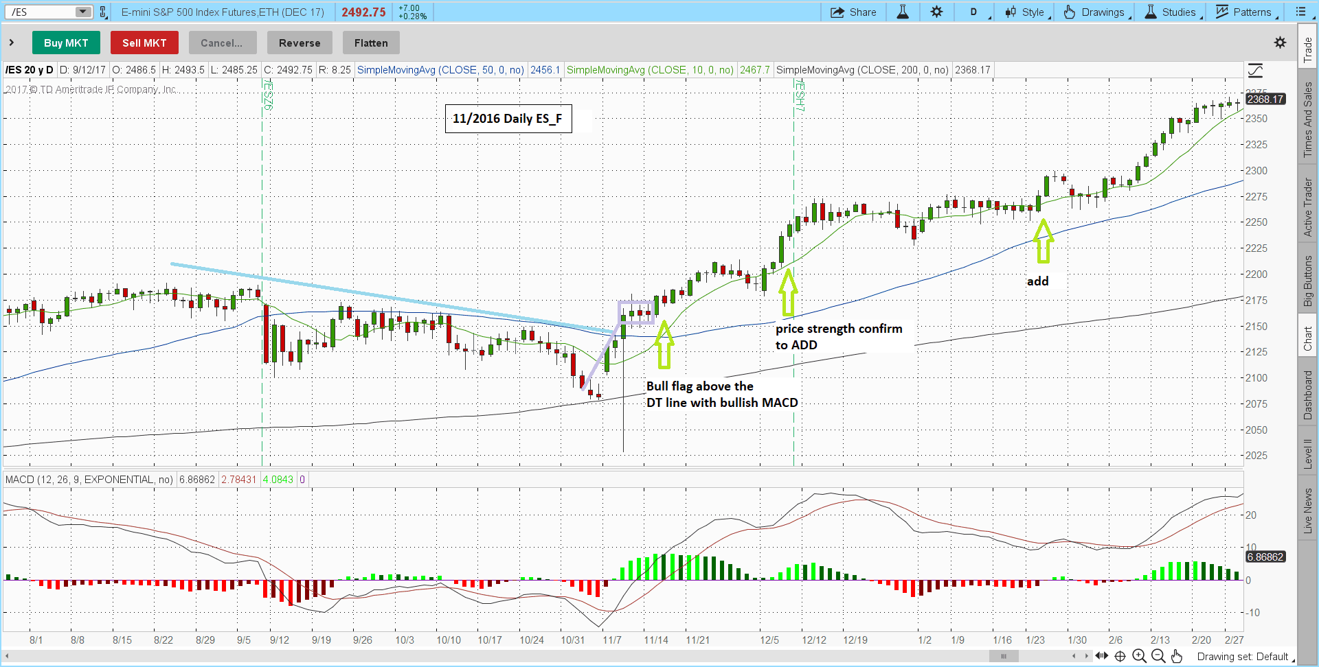The width and height of the screenshot is (1319, 667).
Task: Click the gear icon beside trade buttons
Action: [1280, 43]
